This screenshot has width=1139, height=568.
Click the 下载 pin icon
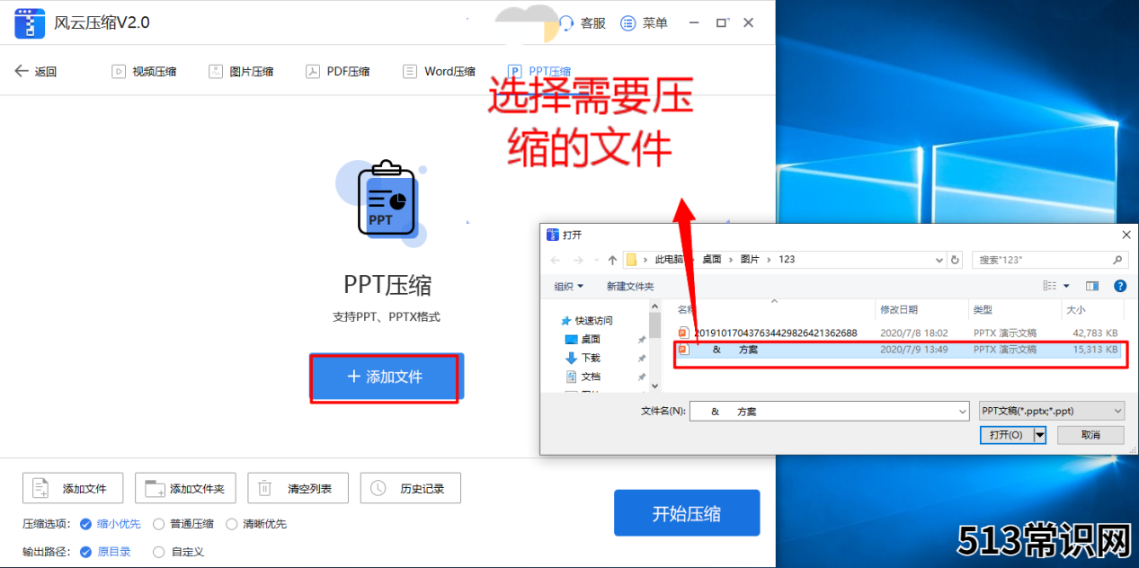[642, 358]
